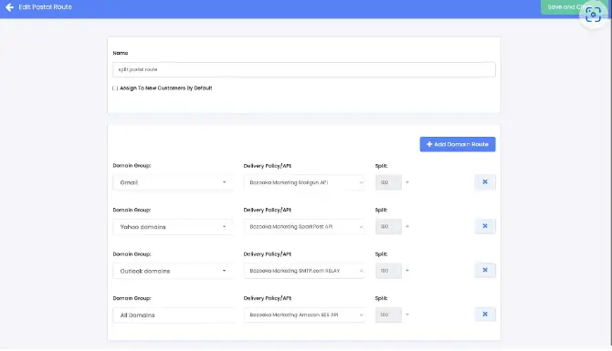
Task: Remove the Gmail domain route
Action: pos(485,182)
